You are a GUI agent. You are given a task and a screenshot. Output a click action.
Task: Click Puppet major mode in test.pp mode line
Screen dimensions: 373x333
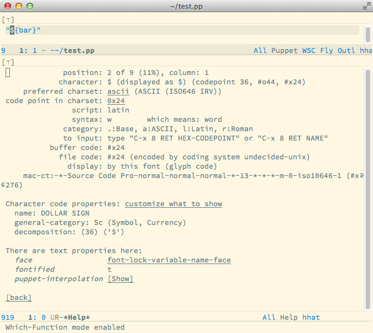click(x=284, y=51)
